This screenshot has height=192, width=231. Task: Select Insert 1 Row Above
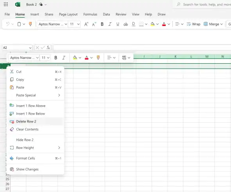[x=35, y=106]
